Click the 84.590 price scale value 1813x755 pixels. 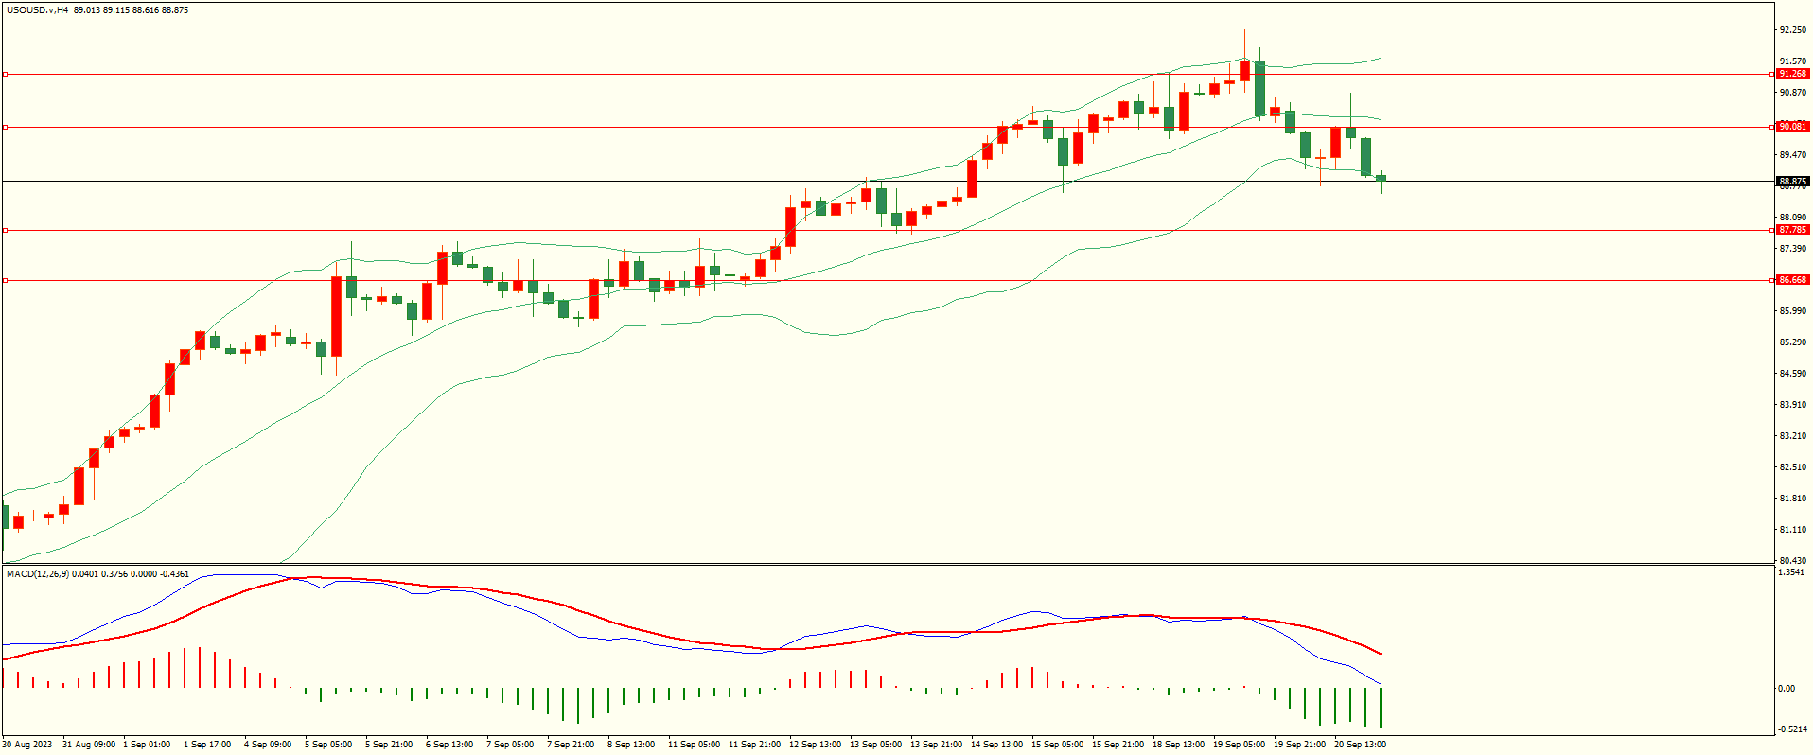pyautogui.click(x=1792, y=374)
